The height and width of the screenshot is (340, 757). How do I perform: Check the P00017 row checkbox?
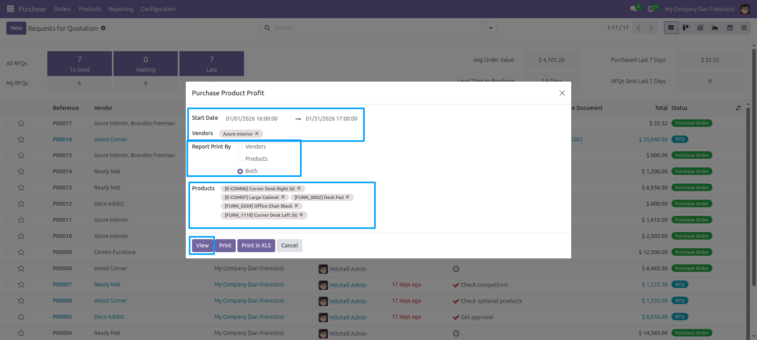[x=9, y=123]
